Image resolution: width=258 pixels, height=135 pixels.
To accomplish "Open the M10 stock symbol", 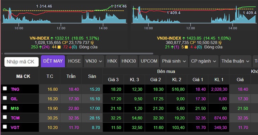I will [x=14, y=109].
